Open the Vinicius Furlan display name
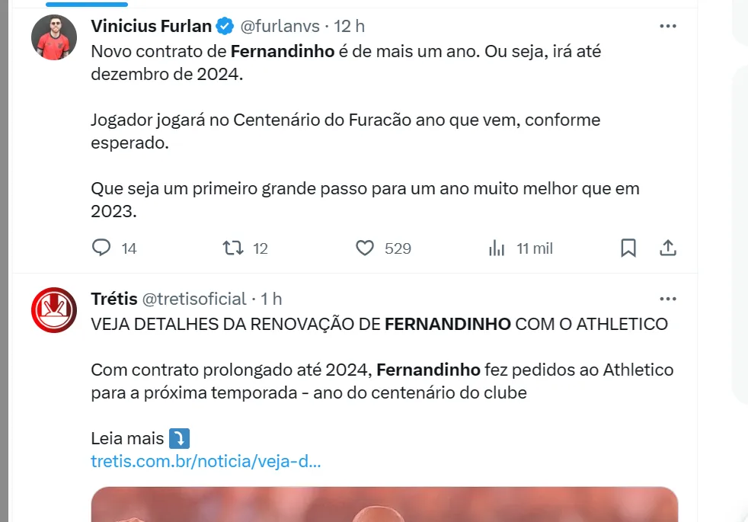Image resolution: width=748 pixels, height=522 pixels. [x=151, y=26]
